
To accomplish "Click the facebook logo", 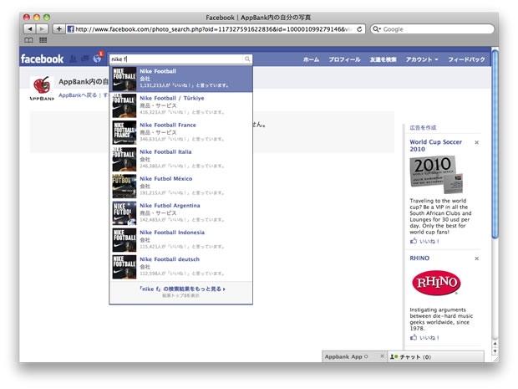I will [x=42, y=59].
